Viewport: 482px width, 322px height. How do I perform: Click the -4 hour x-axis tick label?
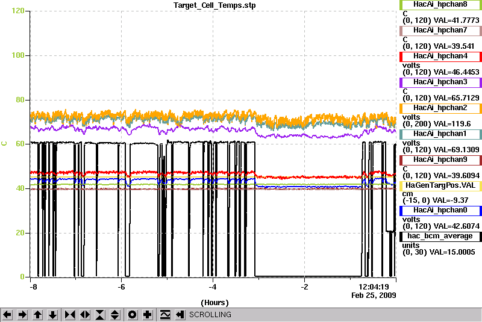(x=213, y=287)
